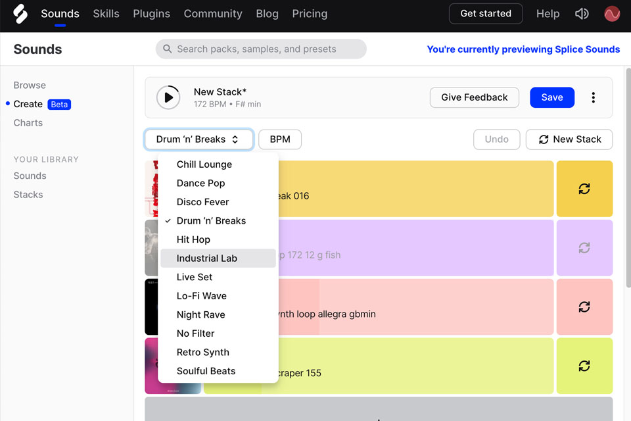The width and height of the screenshot is (631, 421).
Task: Select Chill Lounge from the style list
Action: (x=218, y=164)
